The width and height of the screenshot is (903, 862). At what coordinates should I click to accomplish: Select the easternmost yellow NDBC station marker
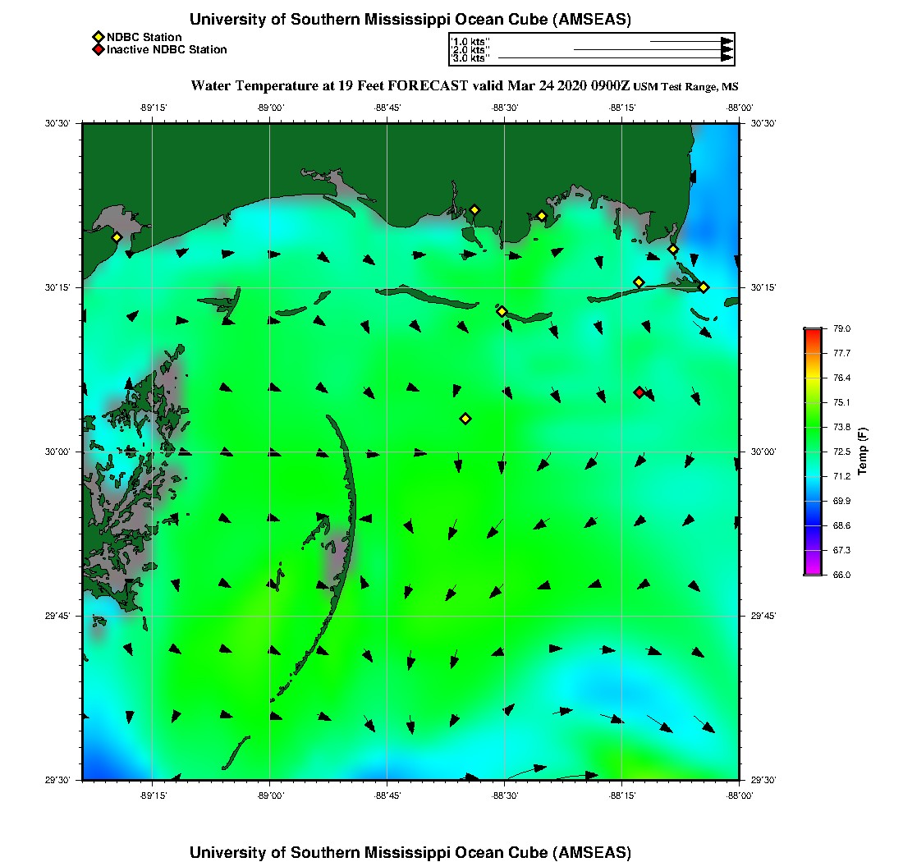704,287
